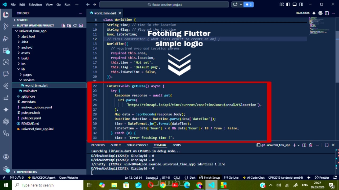This screenshot has width=339, height=190.
Task: Click Windows Start button
Action: [6, 185]
